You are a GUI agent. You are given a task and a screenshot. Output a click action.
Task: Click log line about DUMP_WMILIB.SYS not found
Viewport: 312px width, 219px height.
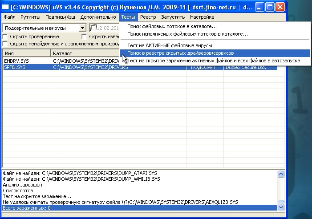pyautogui.click(x=140, y=179)
